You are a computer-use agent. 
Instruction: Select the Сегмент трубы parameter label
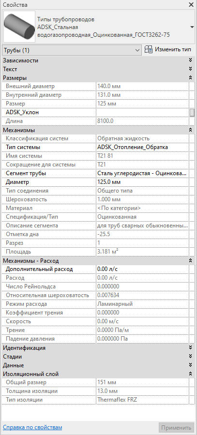pyautogui.click(x=26, y=173)
